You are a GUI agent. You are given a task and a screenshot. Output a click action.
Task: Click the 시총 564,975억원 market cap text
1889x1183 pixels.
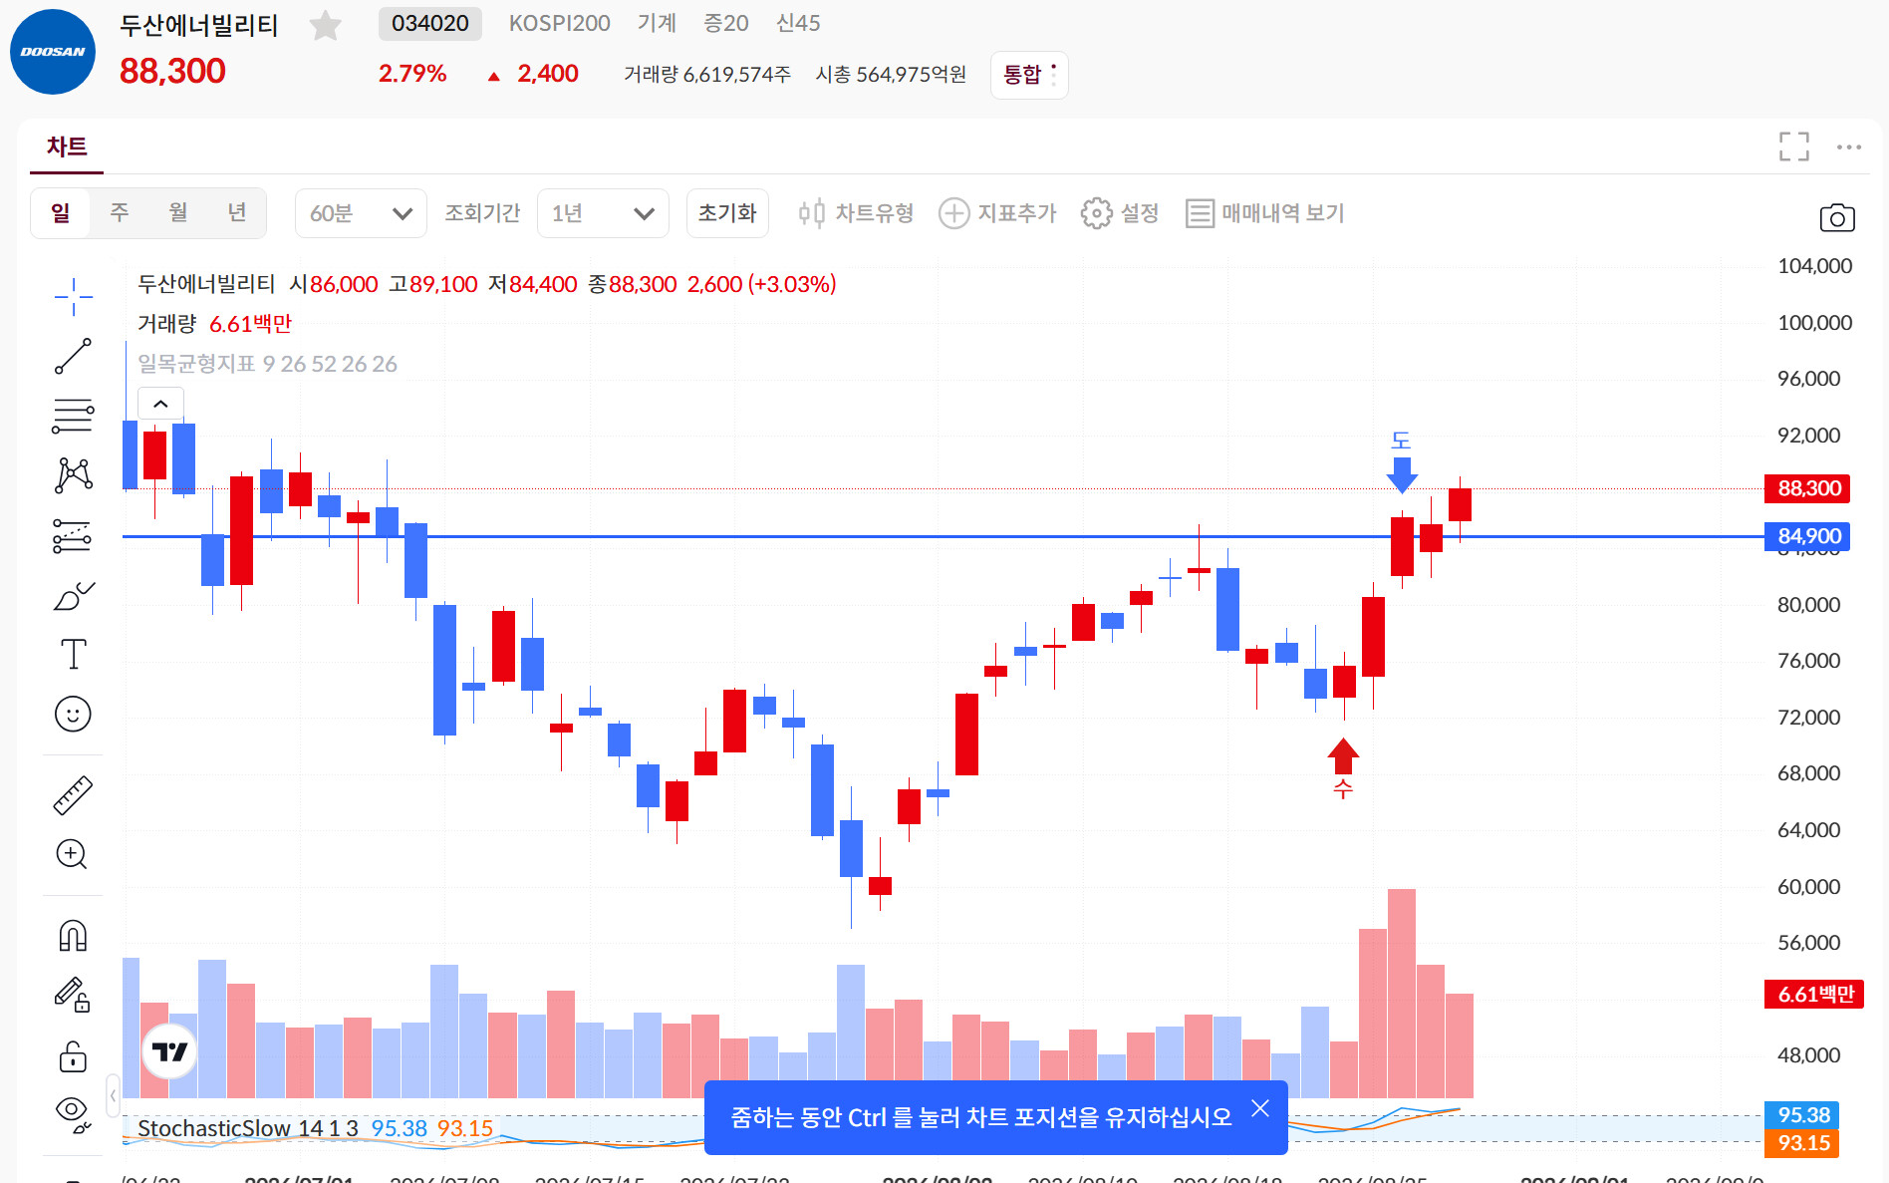[x=891, y=75]
